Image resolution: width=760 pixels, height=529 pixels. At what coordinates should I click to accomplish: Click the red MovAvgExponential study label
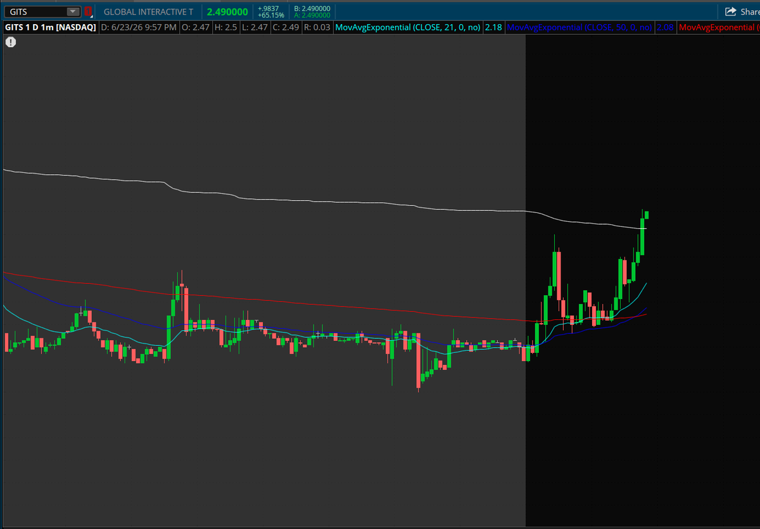(719, 27)
